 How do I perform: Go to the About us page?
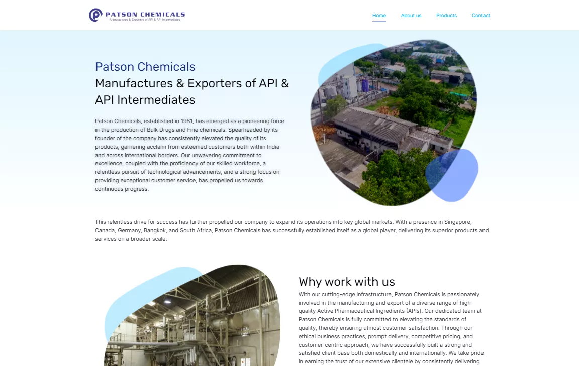pos(411,16)
